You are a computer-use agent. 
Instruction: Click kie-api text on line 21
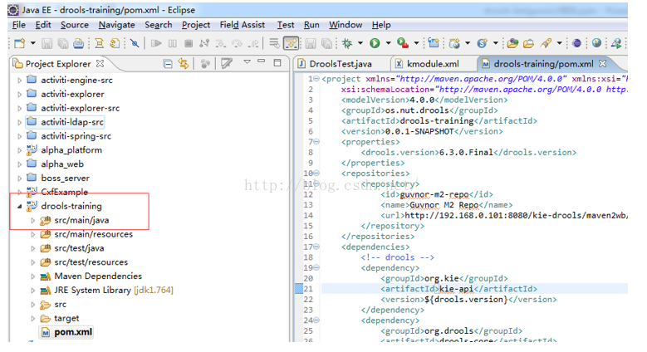[x=456, y=289]
